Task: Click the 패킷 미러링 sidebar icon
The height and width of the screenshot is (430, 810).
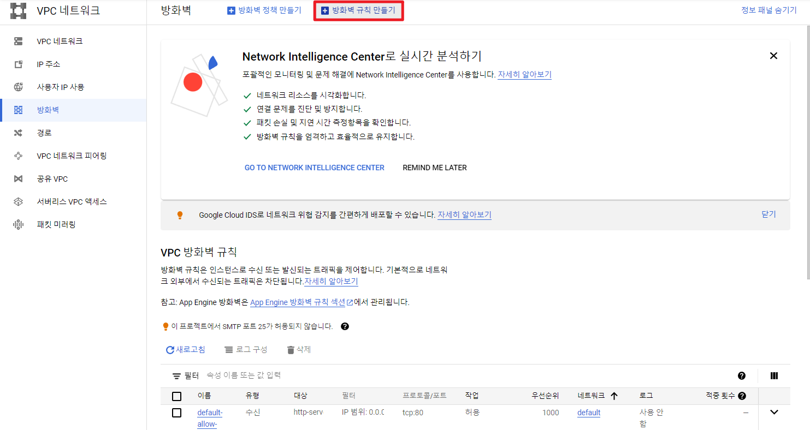Action: (x=19, y=225)
